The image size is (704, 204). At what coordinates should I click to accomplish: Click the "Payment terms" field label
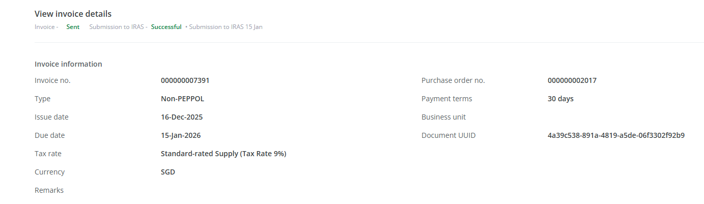(446, 99)
